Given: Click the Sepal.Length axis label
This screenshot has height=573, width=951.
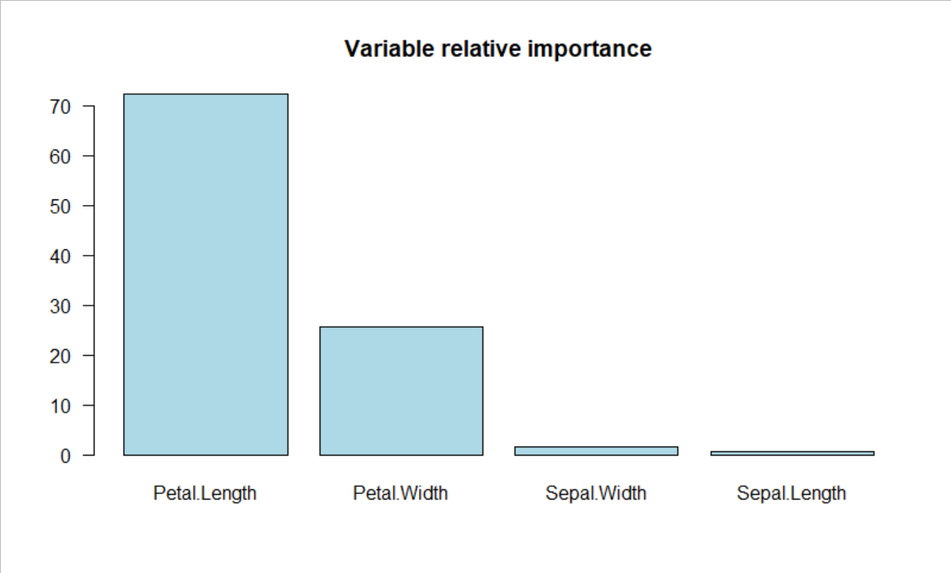Looking at the screenshot, I should tap(792, 494).
